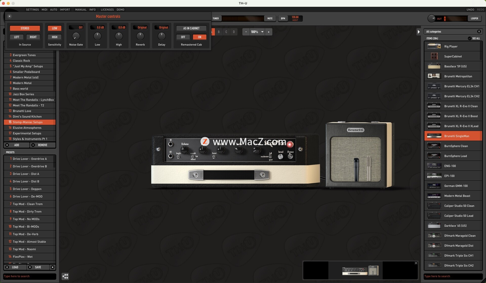The image size is (486, 283).
Task: Click the Modern Metal Beast amp icon
Action: pyautogui.click(x=434, y=196)
